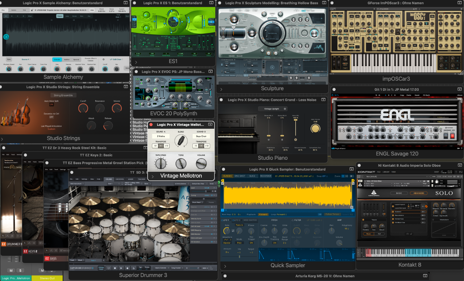This screenshot has width=464, height=281.
Task: Toggle Auto Voice Split in Studio Strings
Action: pos(51,105)
